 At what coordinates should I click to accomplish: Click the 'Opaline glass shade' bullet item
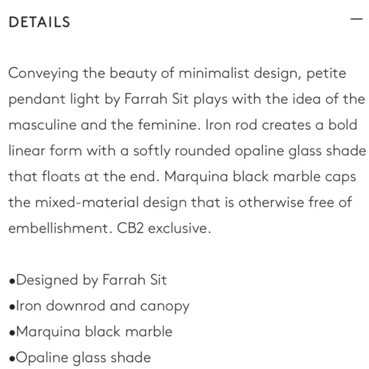(80, 358)
